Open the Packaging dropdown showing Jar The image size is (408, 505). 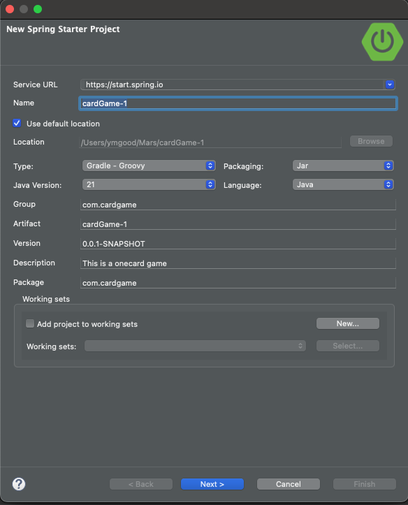coord(343,166)
